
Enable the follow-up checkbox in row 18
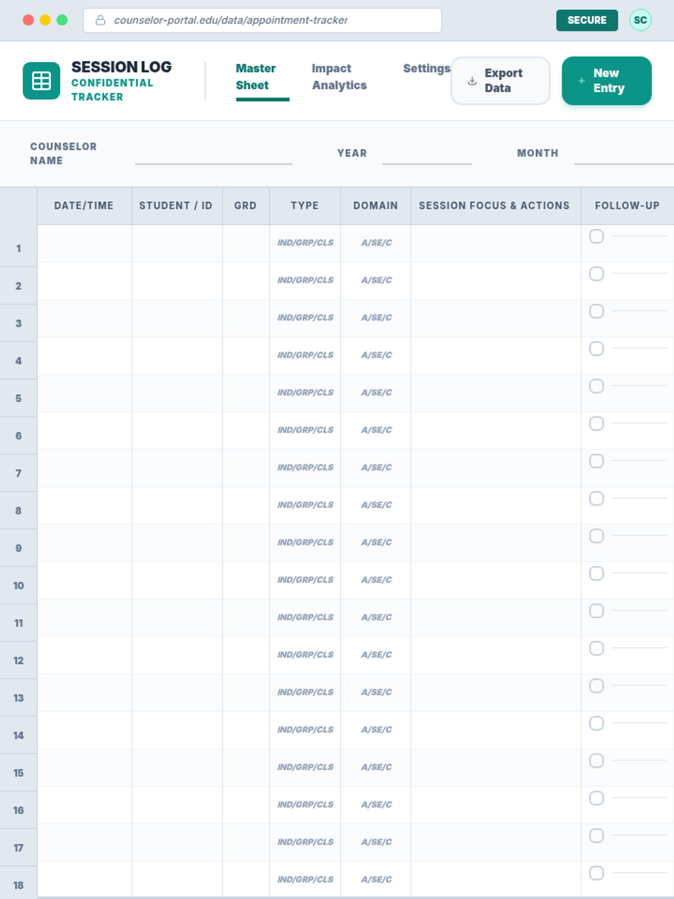coord(596,873)
